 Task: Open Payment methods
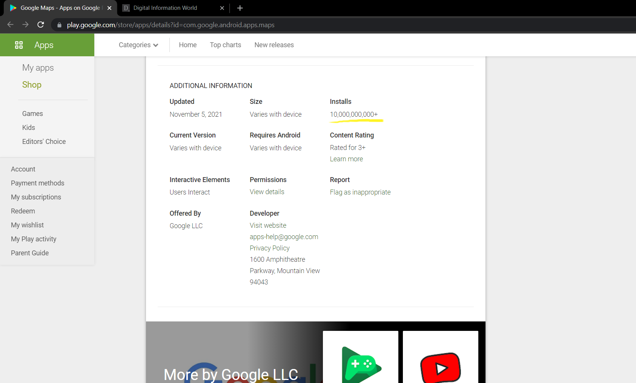click(38, 183)
